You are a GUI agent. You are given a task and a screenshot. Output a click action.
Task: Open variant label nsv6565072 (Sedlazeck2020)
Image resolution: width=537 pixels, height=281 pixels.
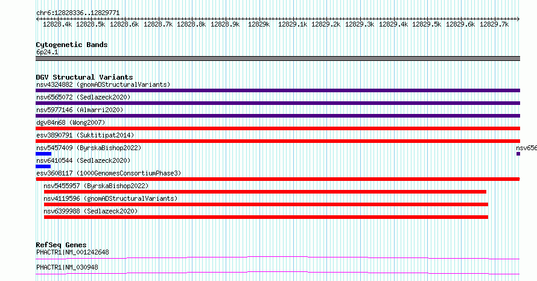[83, 97]
